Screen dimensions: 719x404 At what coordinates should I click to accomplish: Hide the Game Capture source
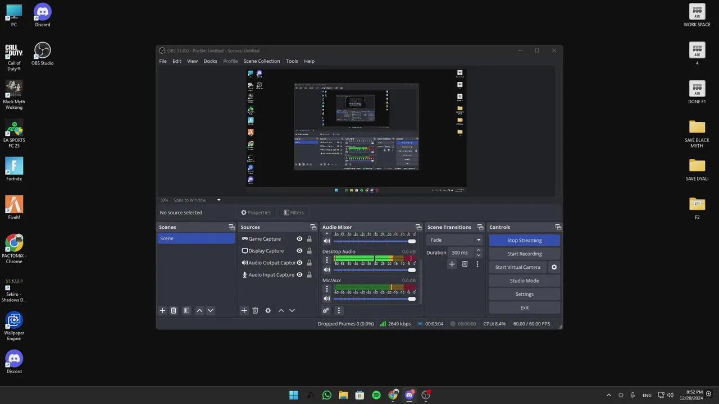(299, 238)
